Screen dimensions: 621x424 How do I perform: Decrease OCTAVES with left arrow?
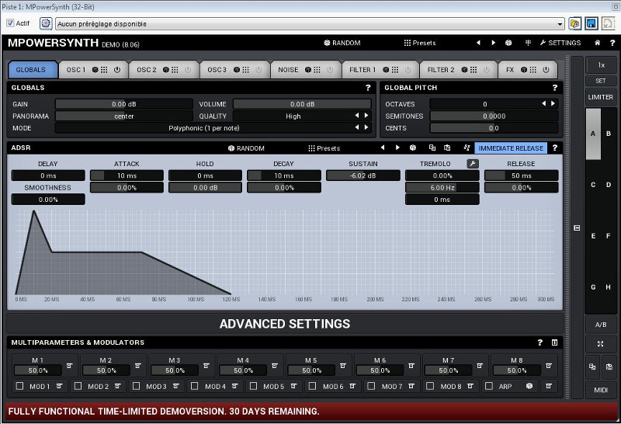point(544,103)
